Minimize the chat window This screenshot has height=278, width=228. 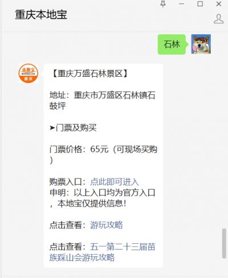tap(181, 4)
